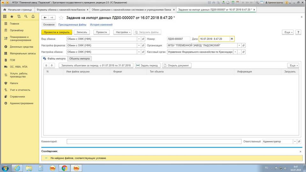This screenshot has width=306, height=172.
Task: Open the Органайзер section
Action: click(17, 30)
